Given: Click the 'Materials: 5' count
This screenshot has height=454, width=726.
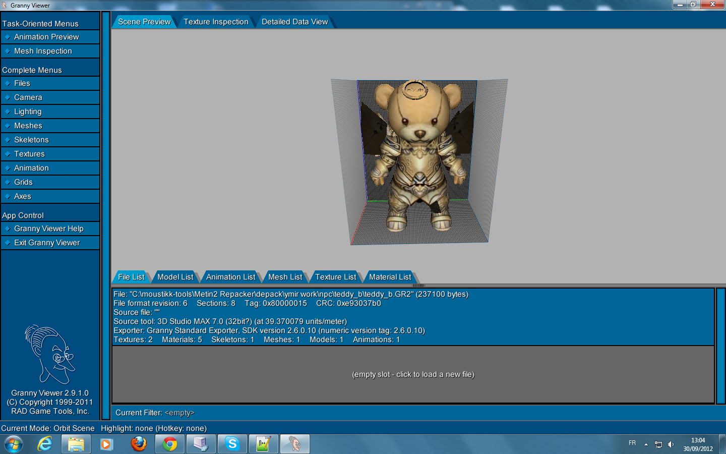Looking at the screenshot, I should [x=182, y=339].
